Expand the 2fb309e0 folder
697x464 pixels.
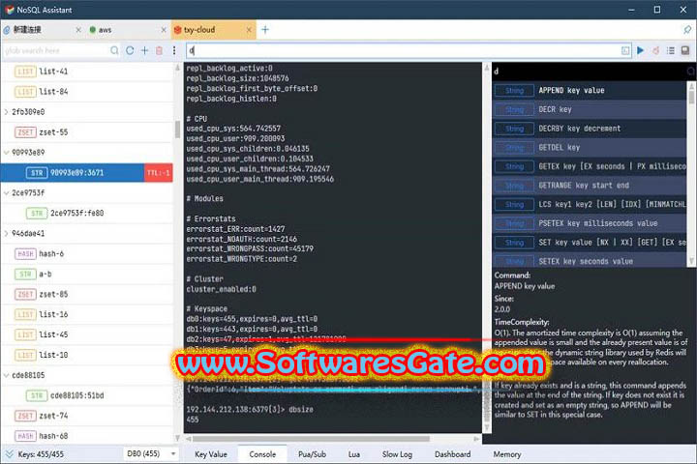click(6, 112)
